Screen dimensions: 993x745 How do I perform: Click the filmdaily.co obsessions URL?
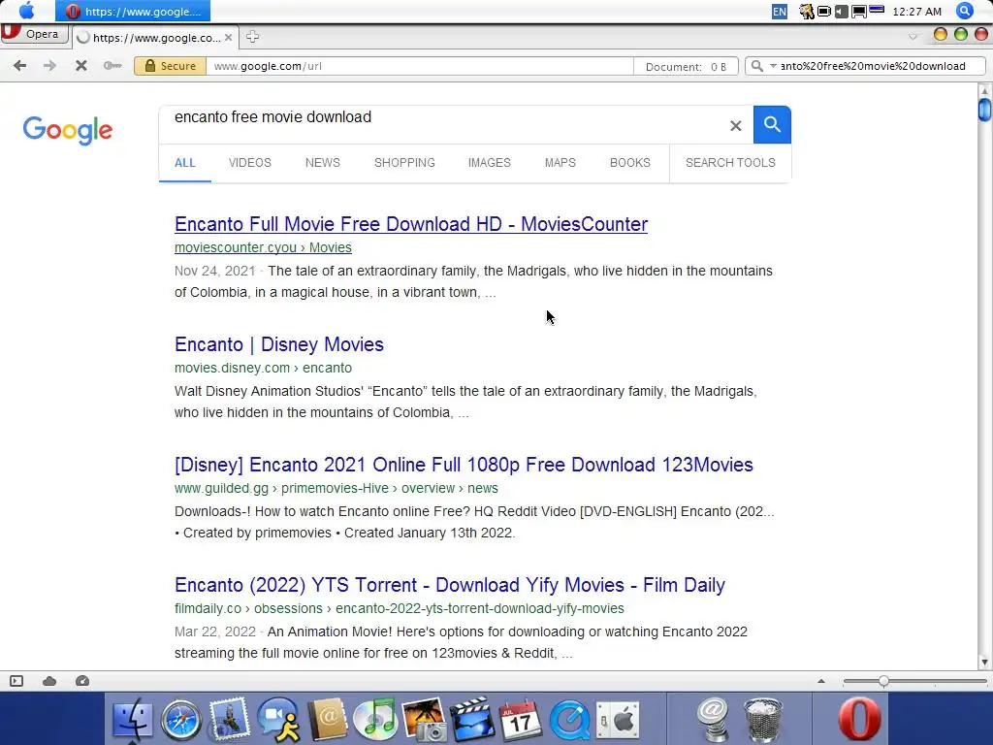tap(399, 609)
